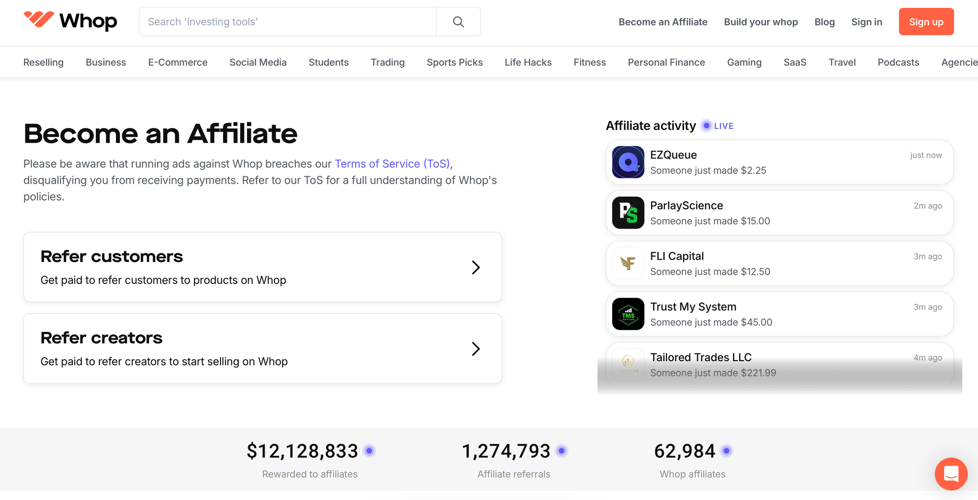Click the EZQueue app icon
Screen dimensions: 978x500
point(628,162)
